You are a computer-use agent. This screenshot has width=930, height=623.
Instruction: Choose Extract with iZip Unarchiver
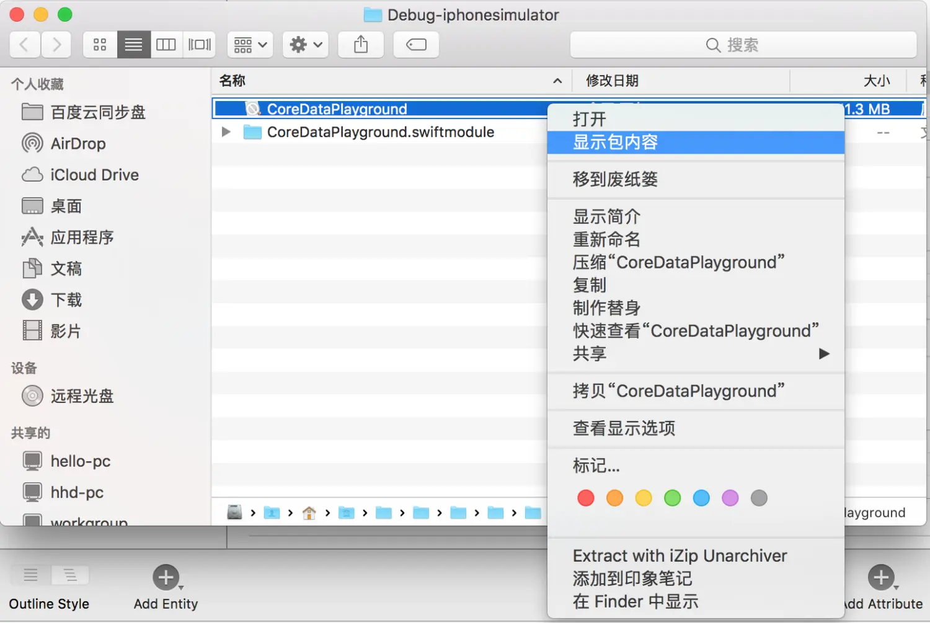696,556
